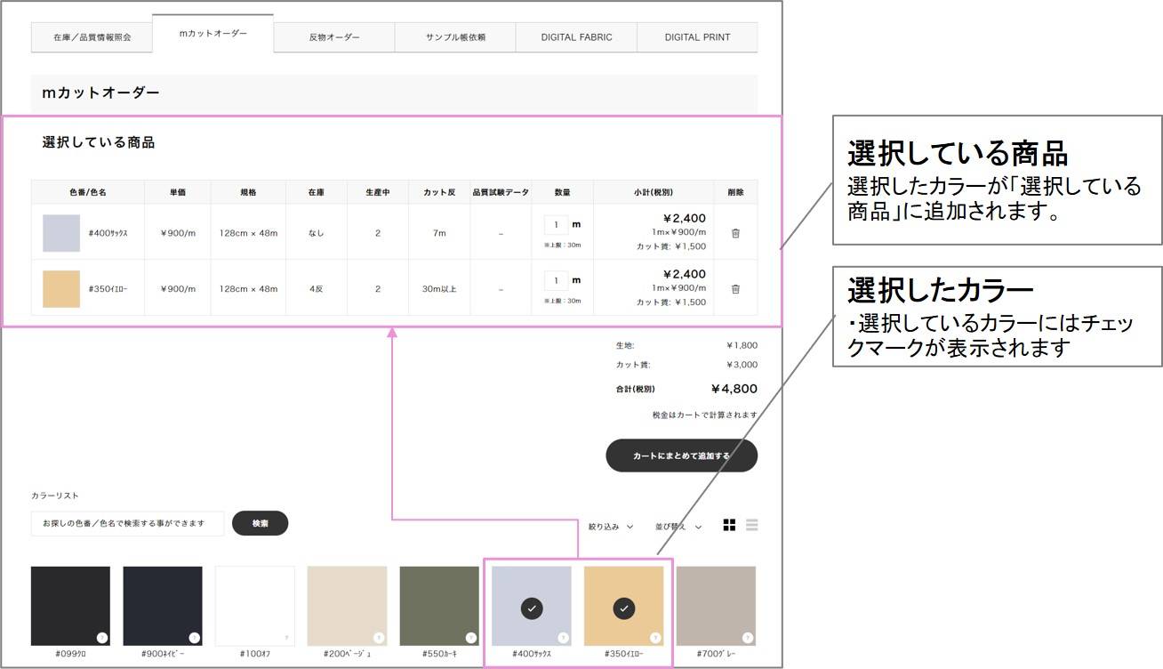Switch to the 反物オーダー tab
The image size is (1163, 669).
point(332,36)
